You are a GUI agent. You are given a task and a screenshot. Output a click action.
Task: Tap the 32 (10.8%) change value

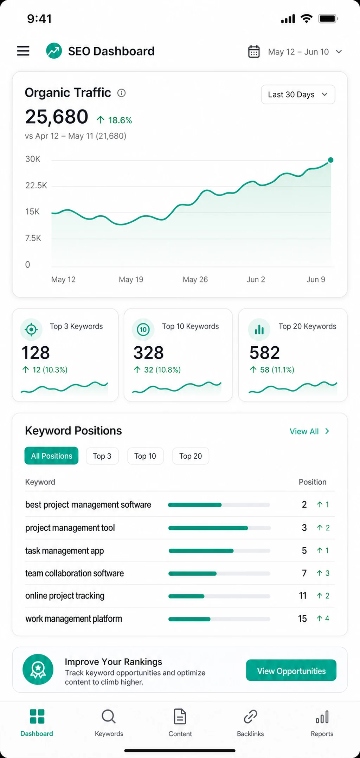[162, 370]
